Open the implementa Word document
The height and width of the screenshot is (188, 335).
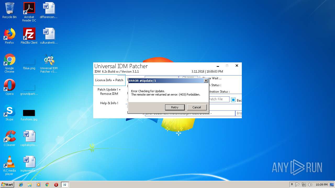point(29,164)
